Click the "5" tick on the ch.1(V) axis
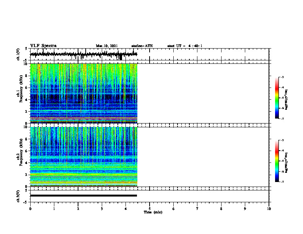This screenshot has width=303, height=234. pyautogui.click(x=26, y=49)
